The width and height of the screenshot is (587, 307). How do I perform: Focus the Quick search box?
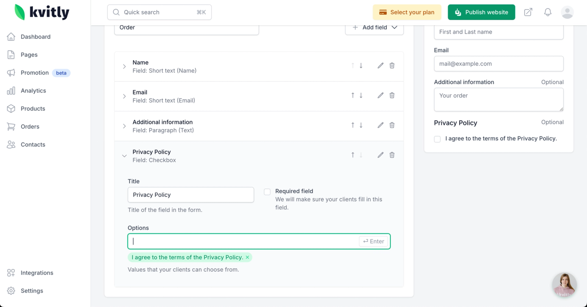click(x=159, y=12)
